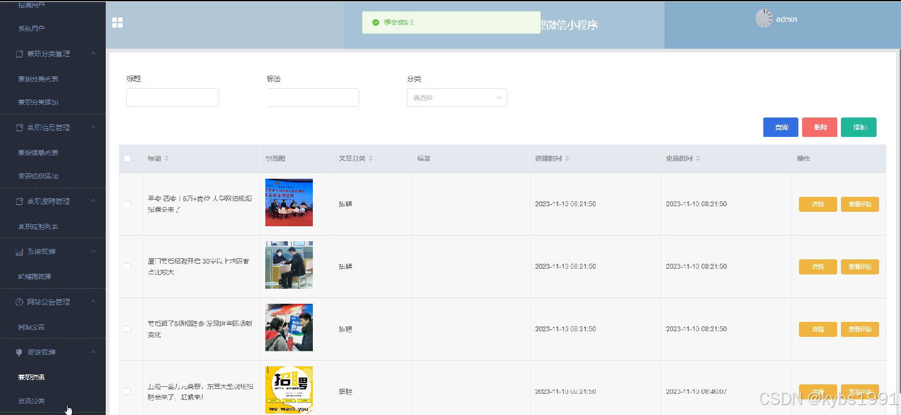Click the 2023-11-10 08:46:07 update time
Image resolution: width=901 pixels, height=415 pixels.
pyautogui.click(x=696, y=391)
